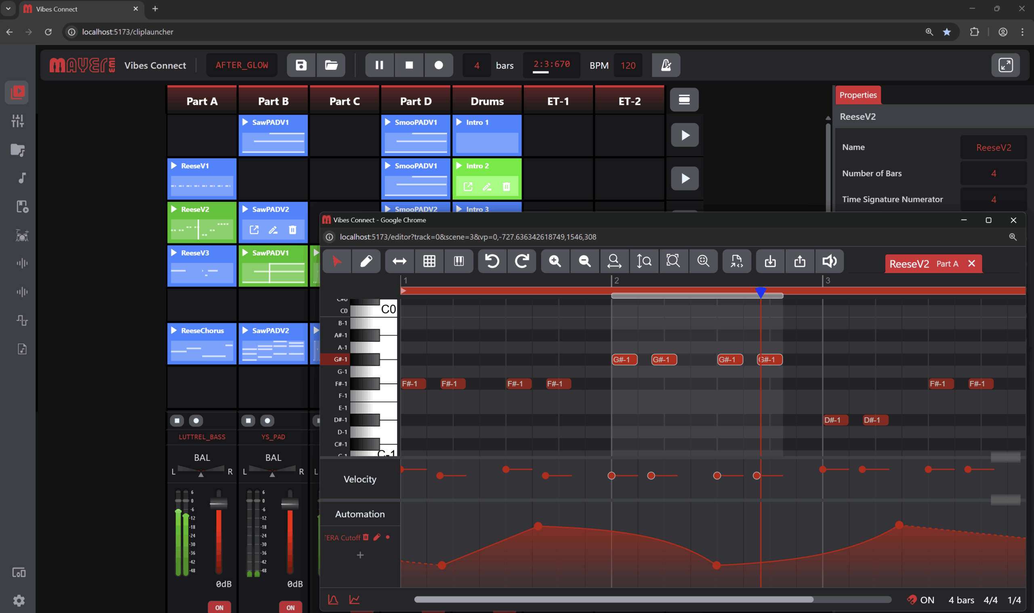The image size is (1034, 613).
Task: Launch the ReeseChorus clip
Action: [x=174, y=331]
